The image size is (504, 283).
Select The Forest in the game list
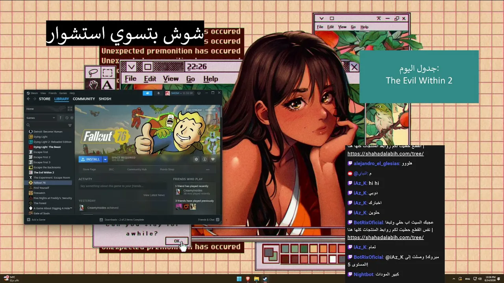point(40,203)
